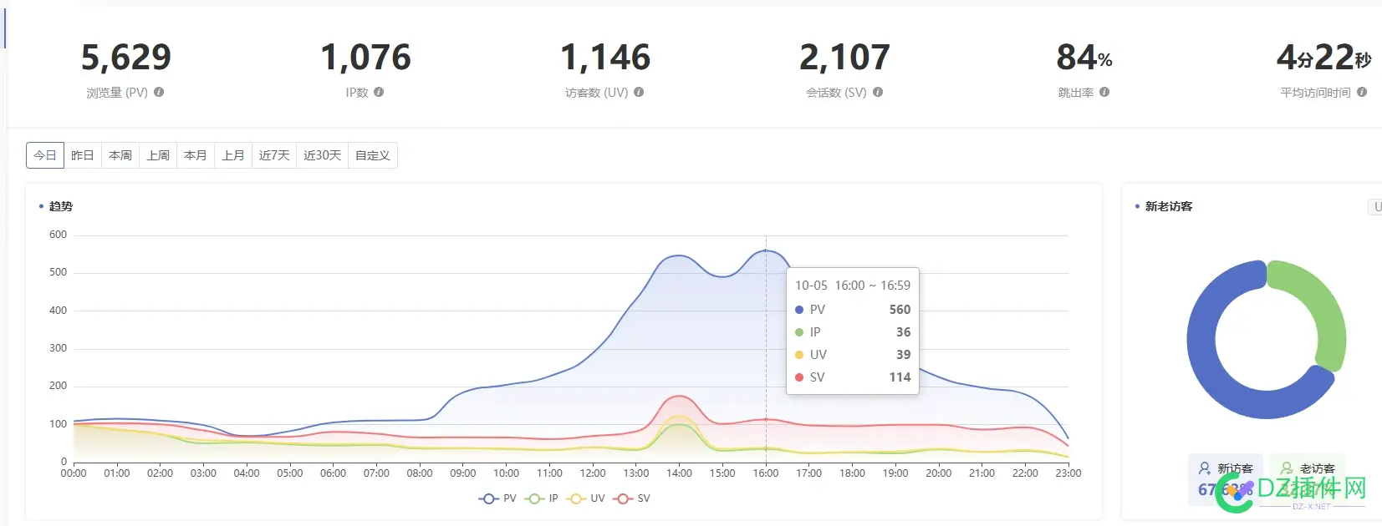Choose 近30天 time range

coord(322,155)
